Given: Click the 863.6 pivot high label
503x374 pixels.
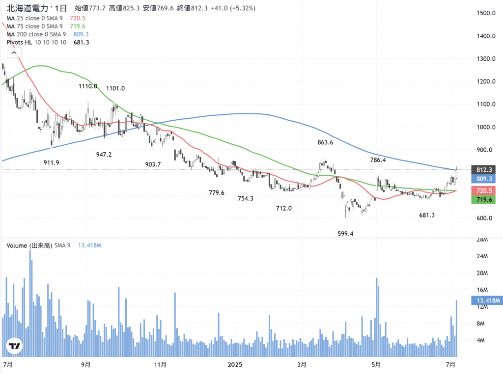Looking at the screenshot, I should pos(325,142).
